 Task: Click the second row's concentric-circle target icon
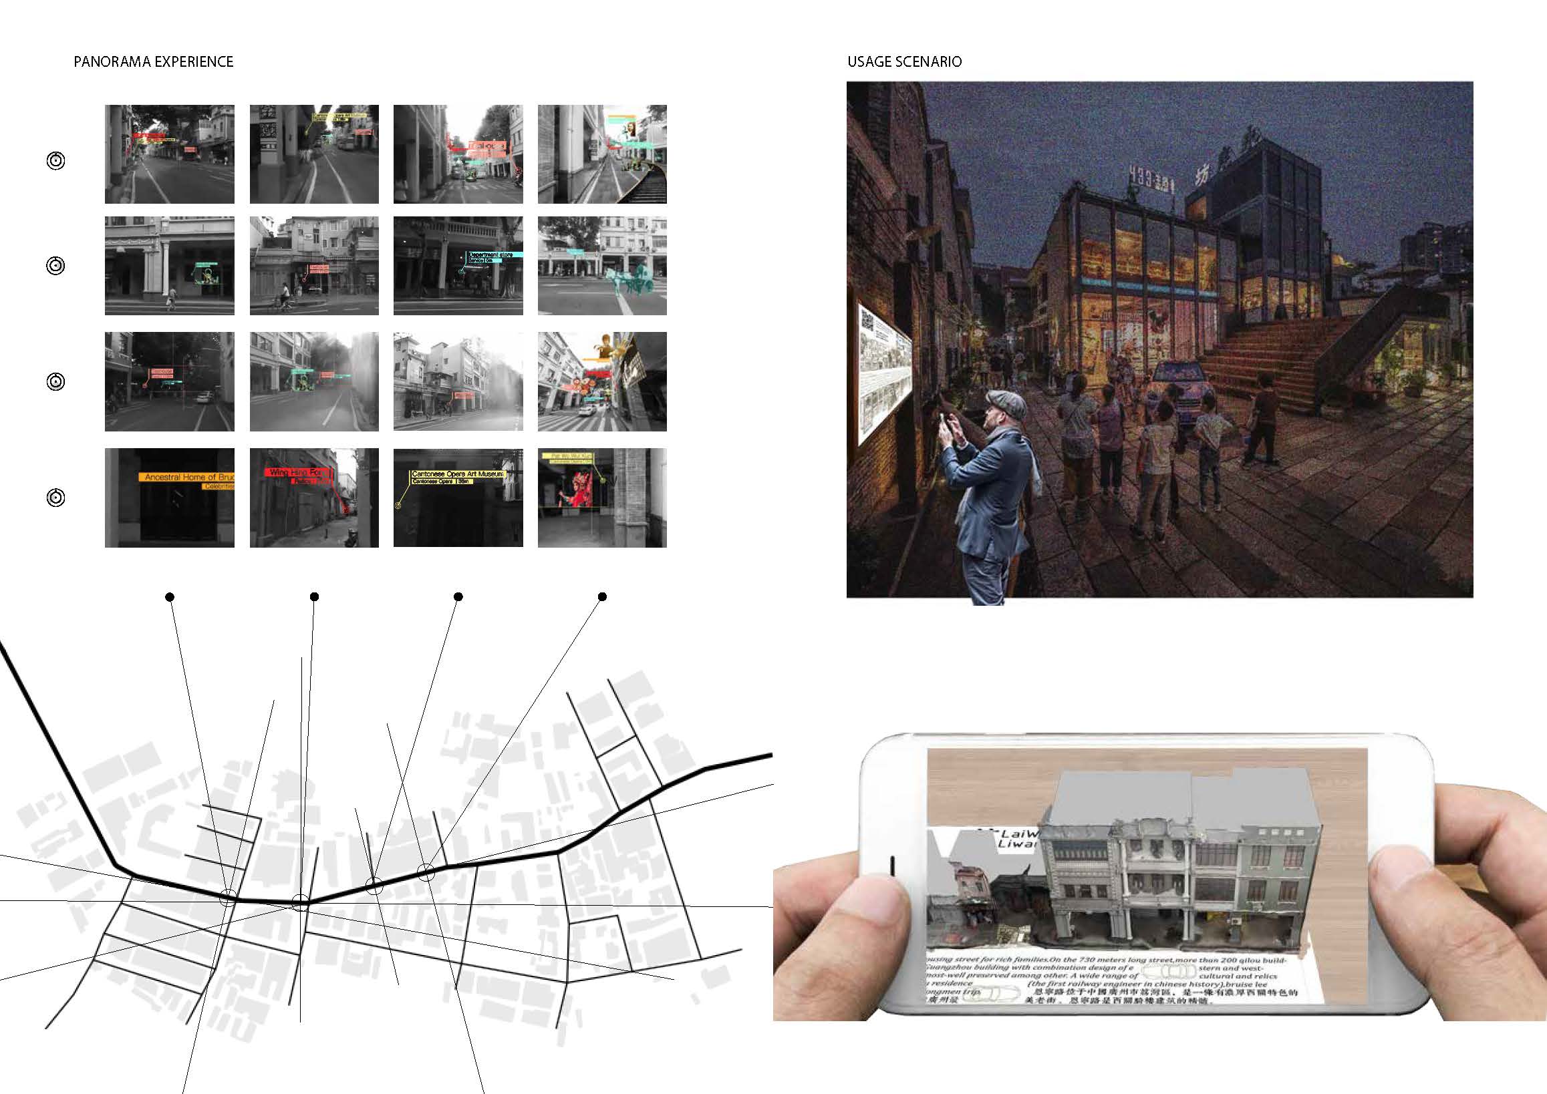pyautogui.click(x=56, y=266)
